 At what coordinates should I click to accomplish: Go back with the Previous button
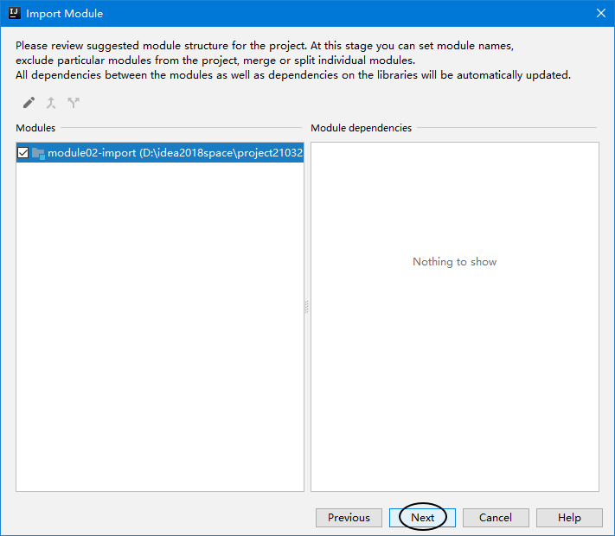(x=349, y=518)
